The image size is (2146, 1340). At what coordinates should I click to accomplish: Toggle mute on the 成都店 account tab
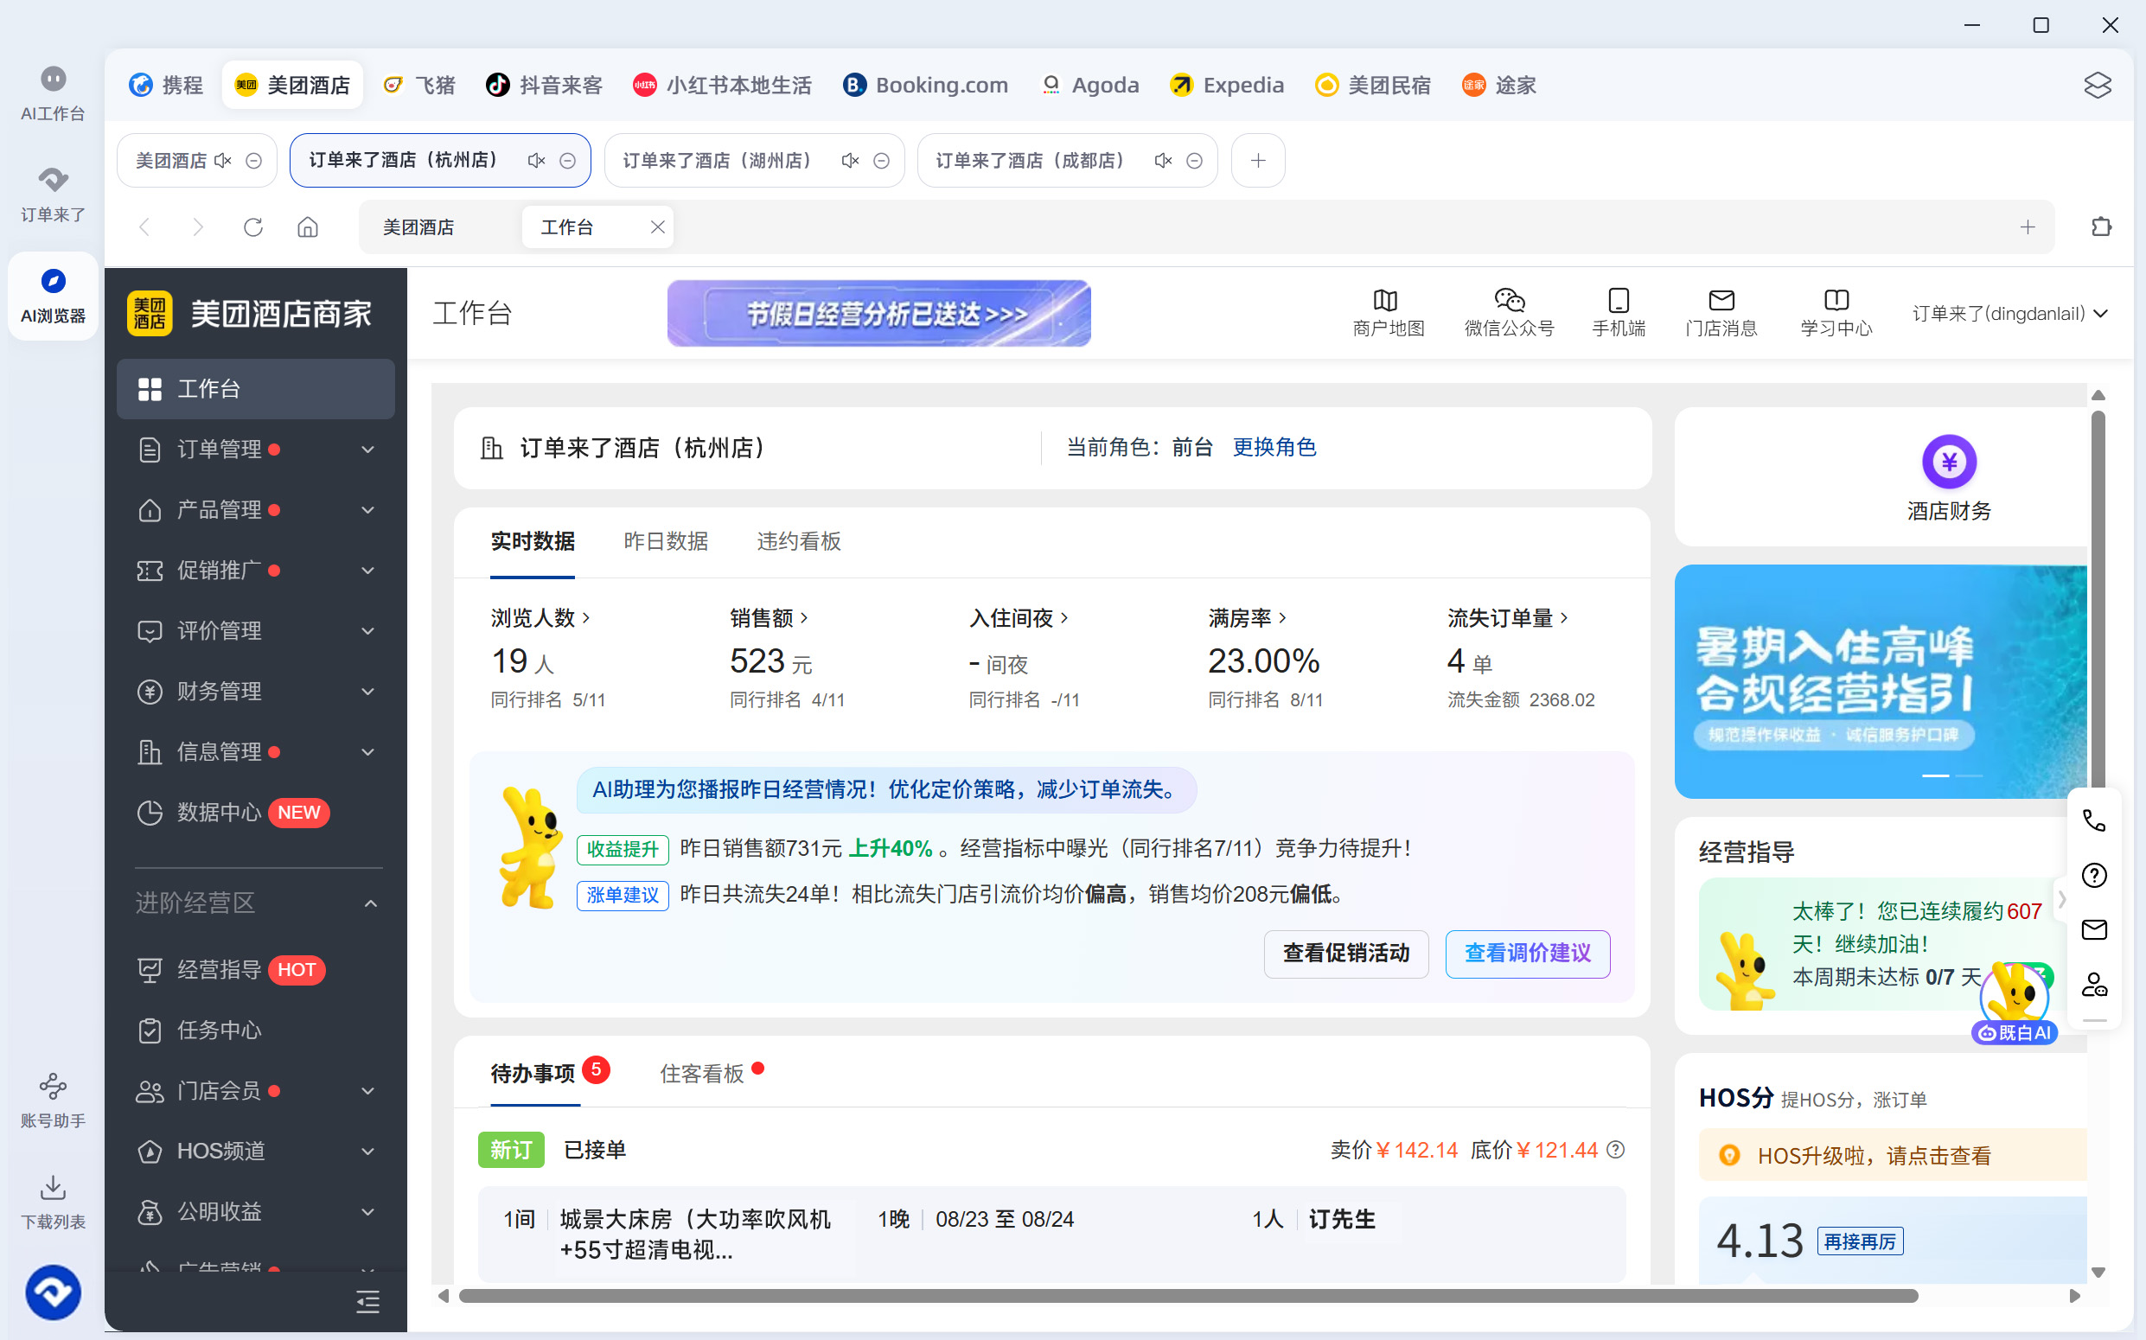[1163, 161]
